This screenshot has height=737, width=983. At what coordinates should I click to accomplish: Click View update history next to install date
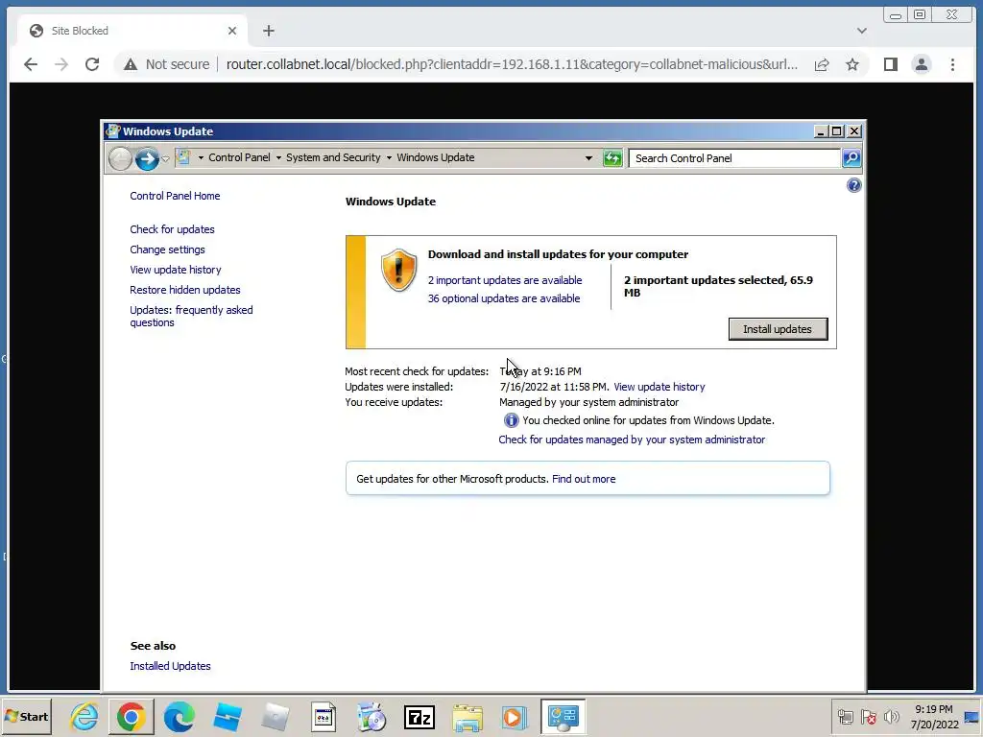click(659, 387)
